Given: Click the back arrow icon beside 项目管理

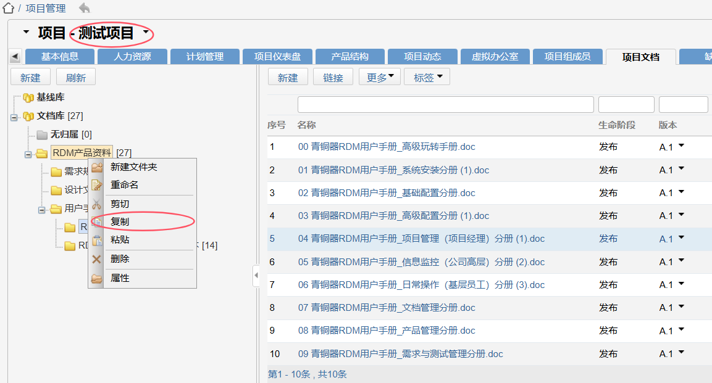Looking at the screenshot, I should 84,8.
